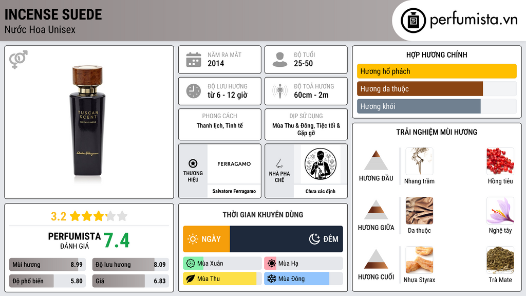Click the person icon beside Độ tuổi

click(280, 60)
